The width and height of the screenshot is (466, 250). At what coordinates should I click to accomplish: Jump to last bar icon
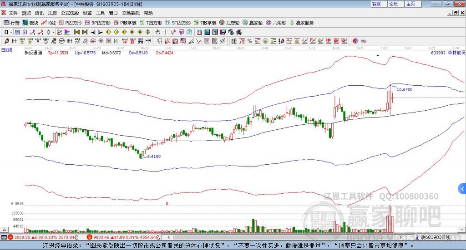click(x=85, y=32)
